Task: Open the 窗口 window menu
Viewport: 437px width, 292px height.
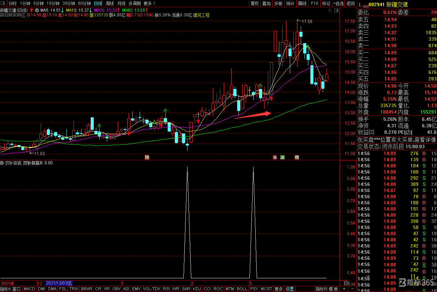Action: [x=17, y=289]
